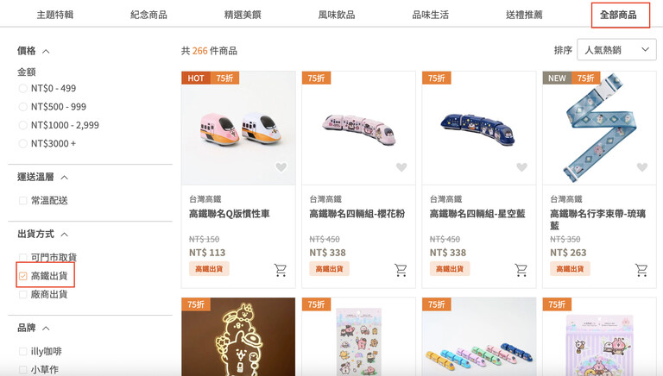The width and height of the screenshot is (663, 376).
Task: Favorite the luggage strap heart icon
Action: click(642, 167)
